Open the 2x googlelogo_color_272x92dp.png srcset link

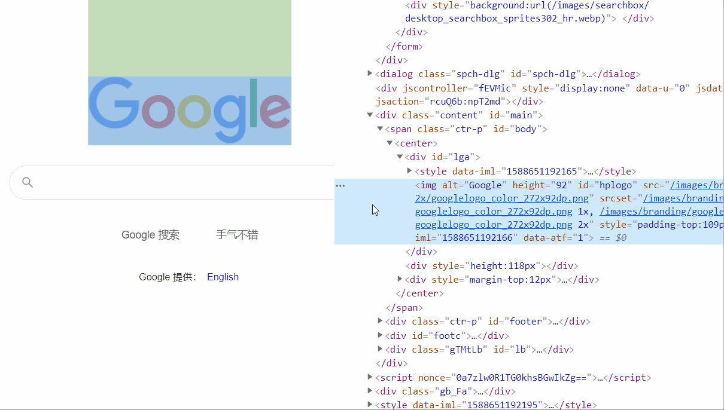click(494, 225)
